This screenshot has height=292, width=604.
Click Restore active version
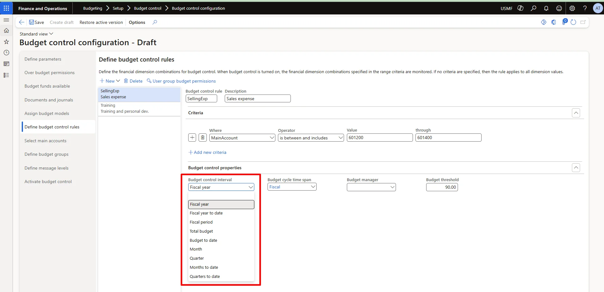(x=101, y=22)
